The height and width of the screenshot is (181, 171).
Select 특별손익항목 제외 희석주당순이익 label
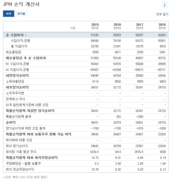(x=32, y=158)
